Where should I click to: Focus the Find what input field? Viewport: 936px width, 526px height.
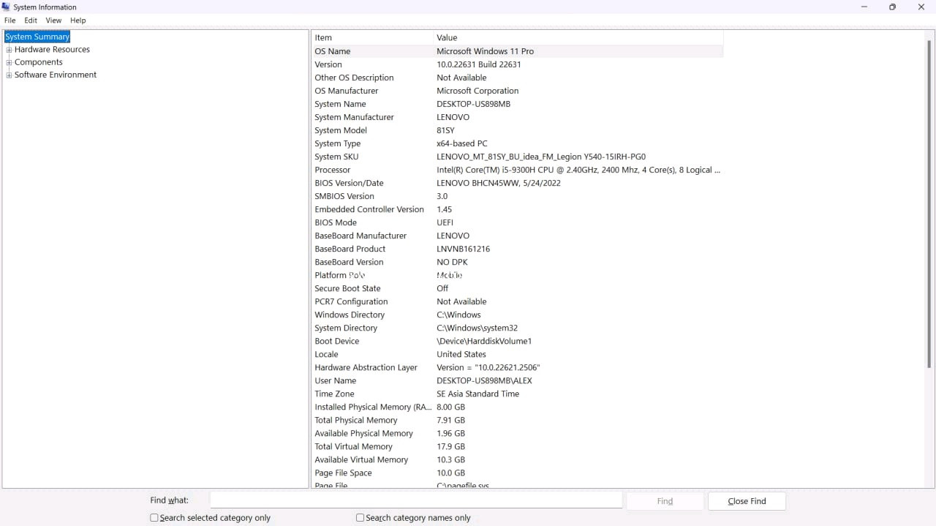[x=416, y=500]
